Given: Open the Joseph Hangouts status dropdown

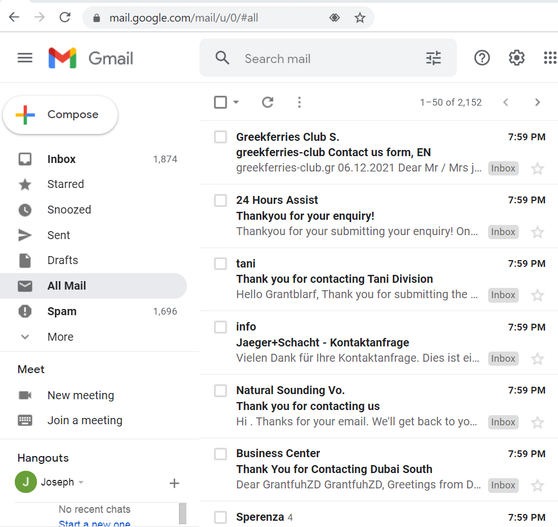Looking at the screenshot, I should (81, 483).
